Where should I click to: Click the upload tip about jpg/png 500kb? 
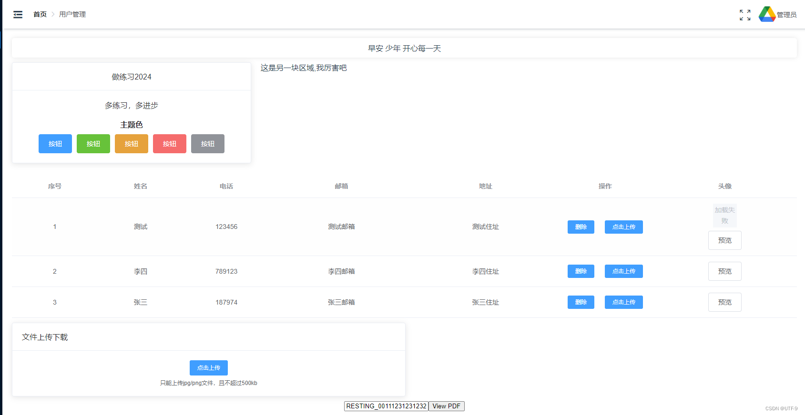(x=209, y=383)
